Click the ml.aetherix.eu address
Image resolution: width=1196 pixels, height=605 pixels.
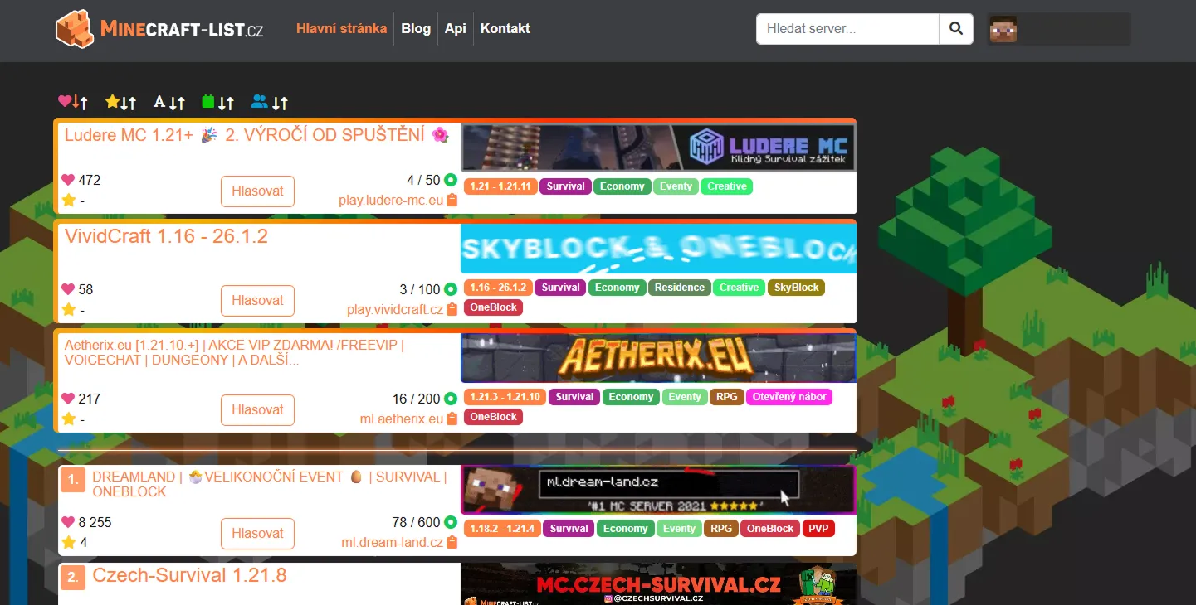(402, 419)
